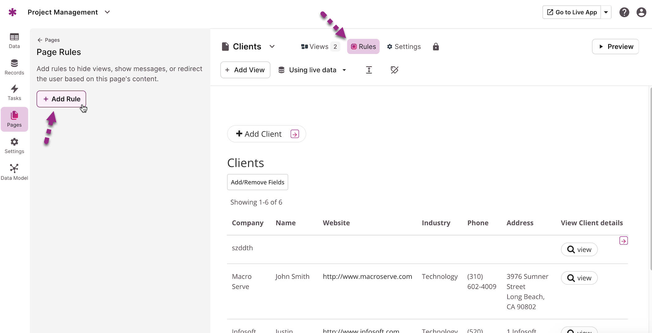Screen dimensions: 652x333
Task: Click the Add View button
Action: click(245, 70)
